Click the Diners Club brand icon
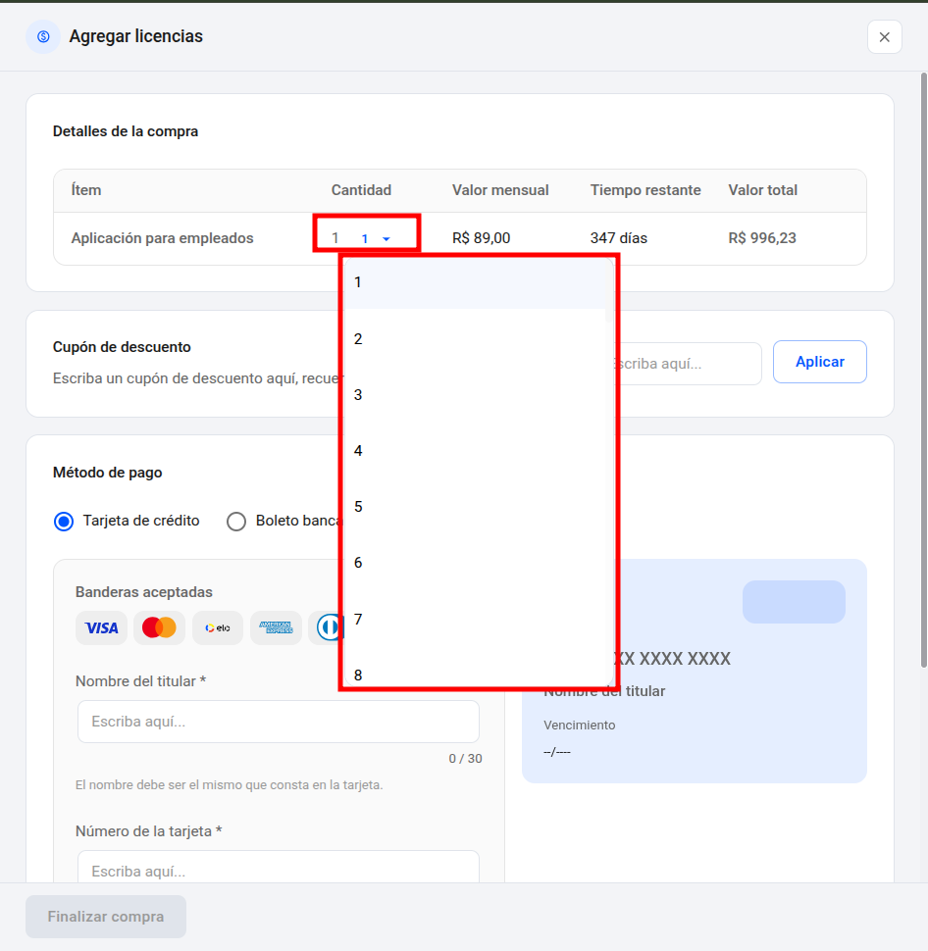 [x=329, y=627]
